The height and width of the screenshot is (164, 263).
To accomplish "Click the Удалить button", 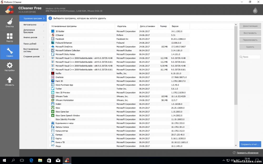I will click(250, 47).
